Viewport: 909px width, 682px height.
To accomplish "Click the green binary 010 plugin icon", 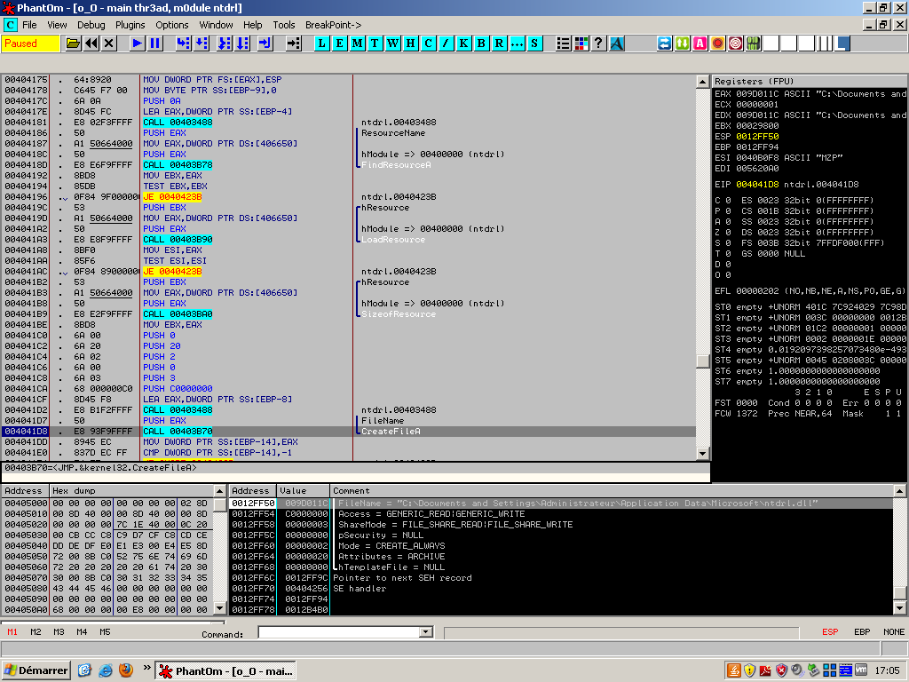I will pyautogui.click(x=753, y=44).
